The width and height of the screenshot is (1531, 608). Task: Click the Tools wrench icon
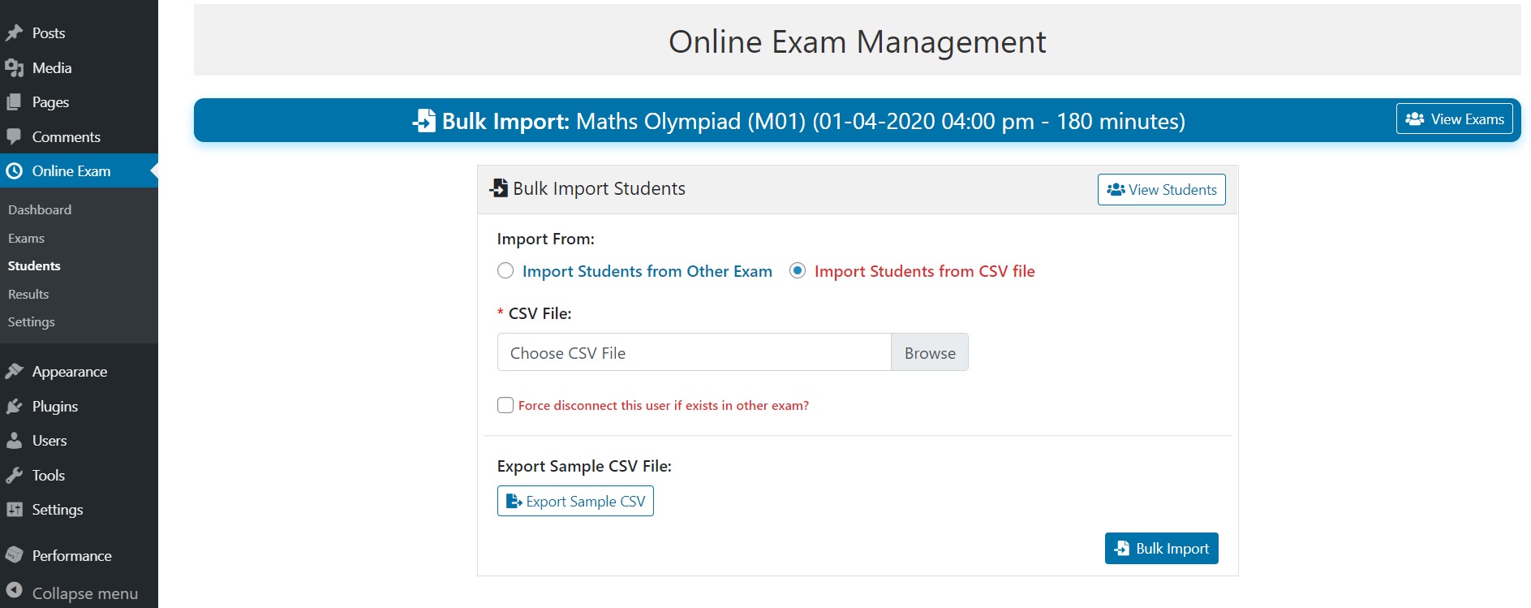[x=16, y=475]
